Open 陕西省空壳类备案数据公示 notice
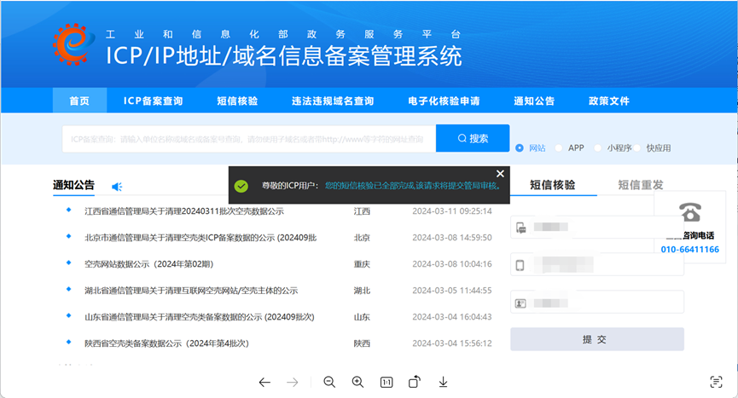This screenshot has width=738, height=398. pos(166,343)
